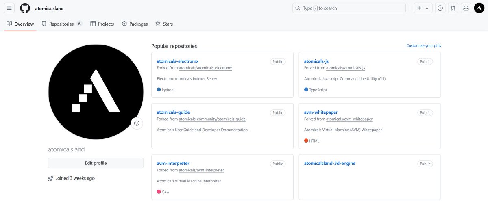Open the Packages tab
The width and height of the screenshot is (488, 212).
135,24
